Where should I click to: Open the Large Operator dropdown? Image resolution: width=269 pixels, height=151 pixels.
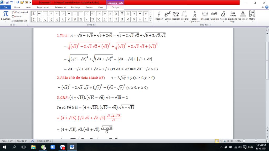(195, 17)
